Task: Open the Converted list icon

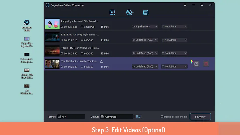Action: pos(146,13)
